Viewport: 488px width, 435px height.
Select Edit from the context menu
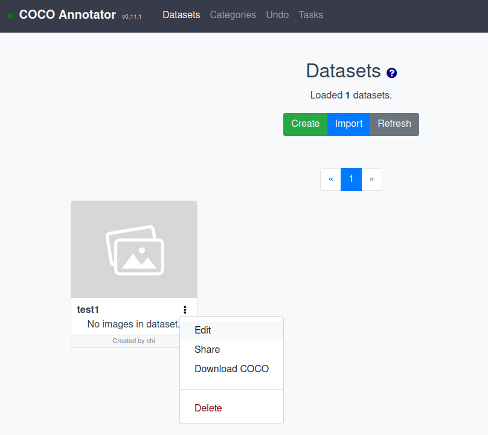[x=231, y=330]
